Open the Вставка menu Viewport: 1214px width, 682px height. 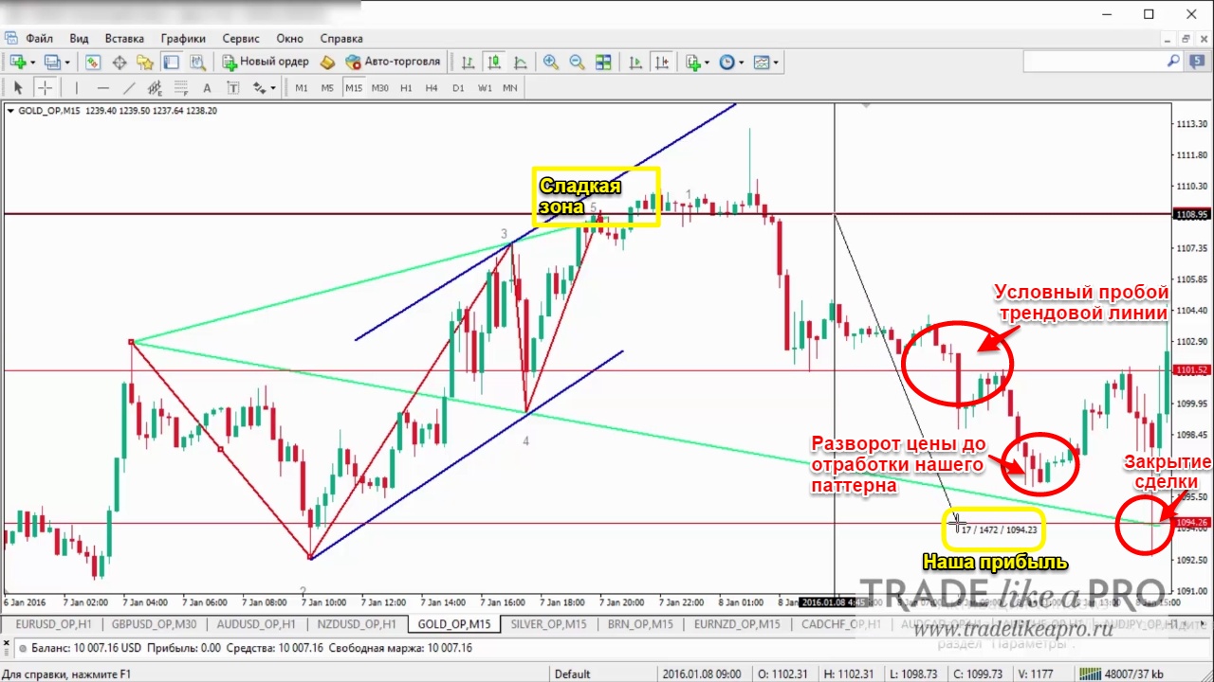(x=124, y=39)
